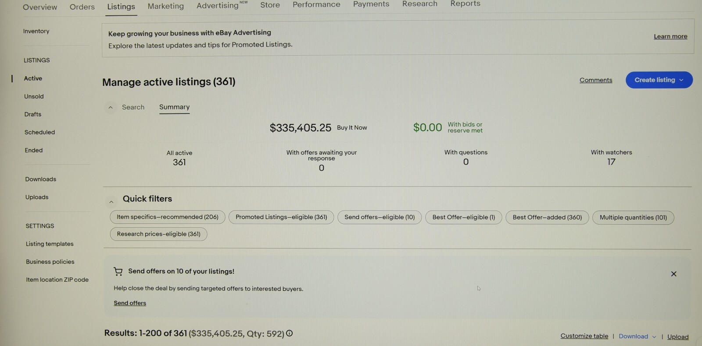Open the Marketing tab

pos(166,6)
